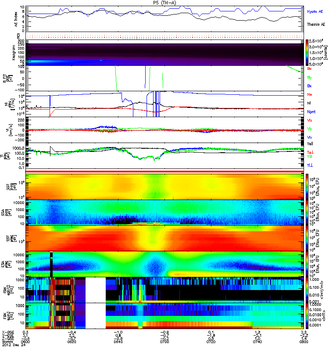Screen dimensions: 329x351
Task: Click the FBK electric field mV/m colorbar
Action: click(307, 290)
